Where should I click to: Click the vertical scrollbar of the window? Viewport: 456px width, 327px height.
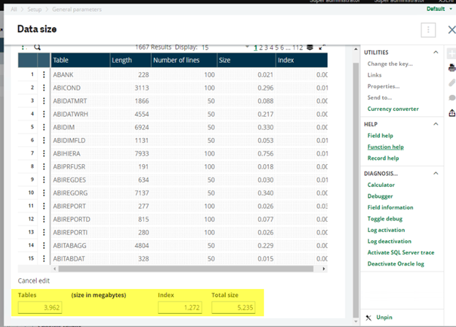coord(356,191)
